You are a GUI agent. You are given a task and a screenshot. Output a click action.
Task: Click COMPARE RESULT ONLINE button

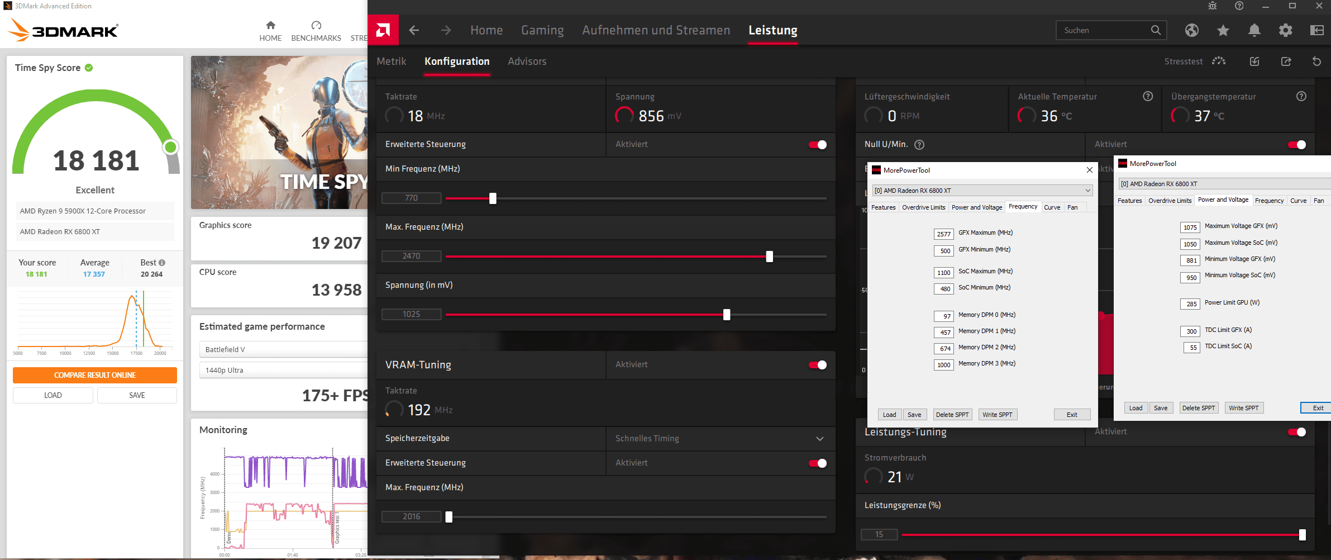tap(95, 375)
